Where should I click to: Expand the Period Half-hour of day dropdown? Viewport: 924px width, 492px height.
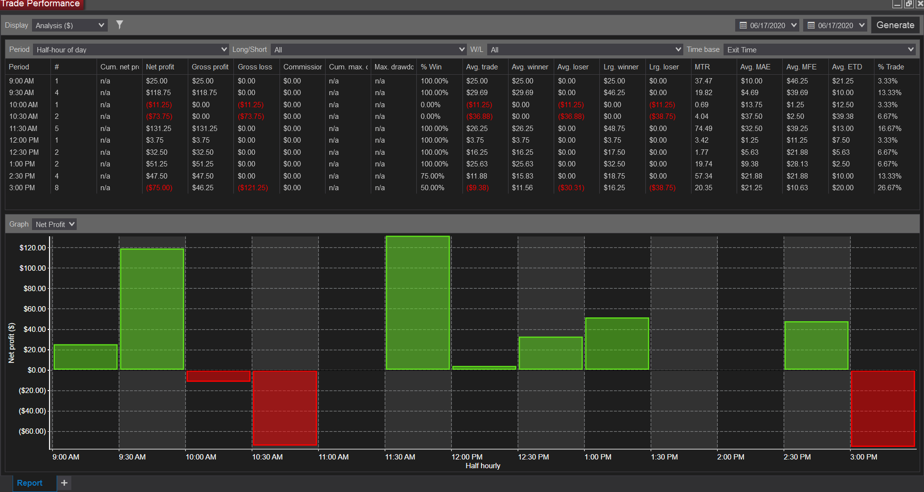pyautogui.click(x=131, y=49)
